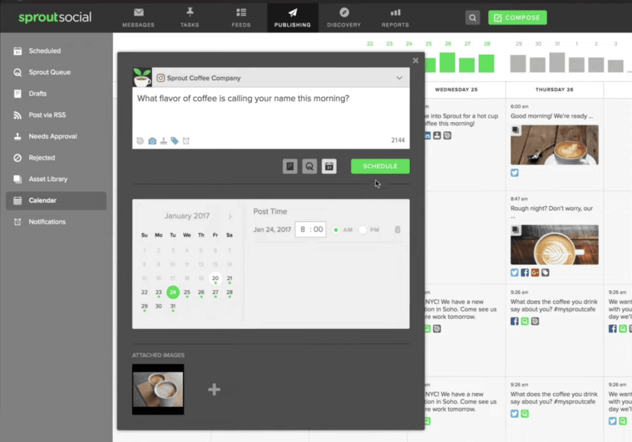This screenshot has width=632, height=442.
Task: Select the Publishing tab
Action: pyautogui.click(x=293, y=18)
